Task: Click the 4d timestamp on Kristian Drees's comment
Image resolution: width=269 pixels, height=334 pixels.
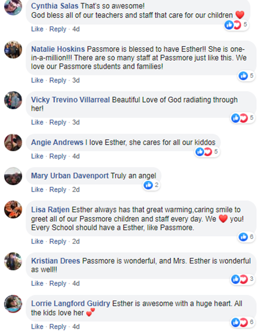Action: tap(76, 283)
